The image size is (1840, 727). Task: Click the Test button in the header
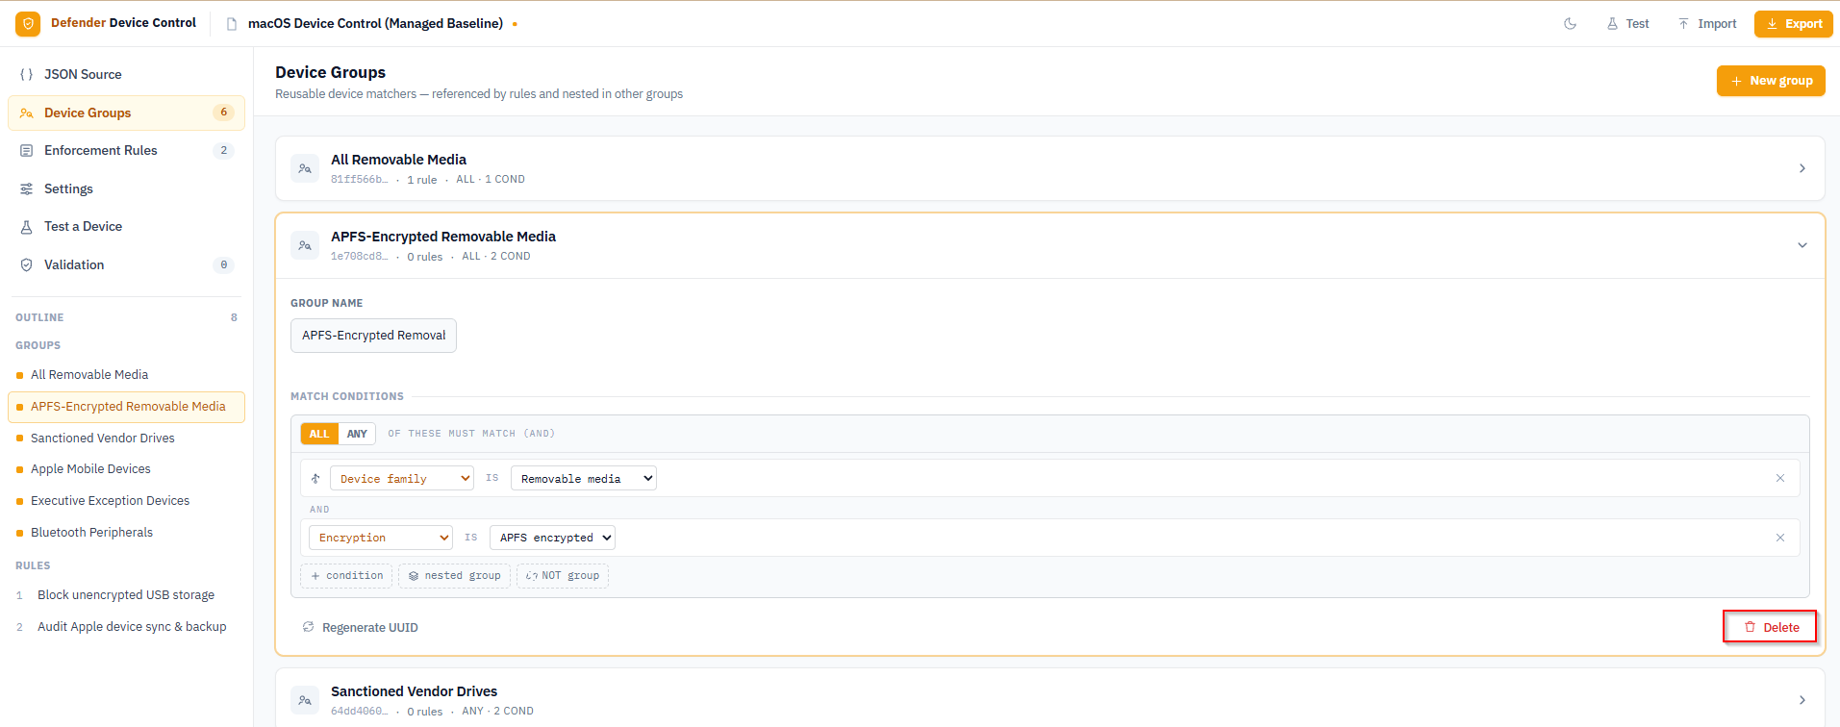1627,24
